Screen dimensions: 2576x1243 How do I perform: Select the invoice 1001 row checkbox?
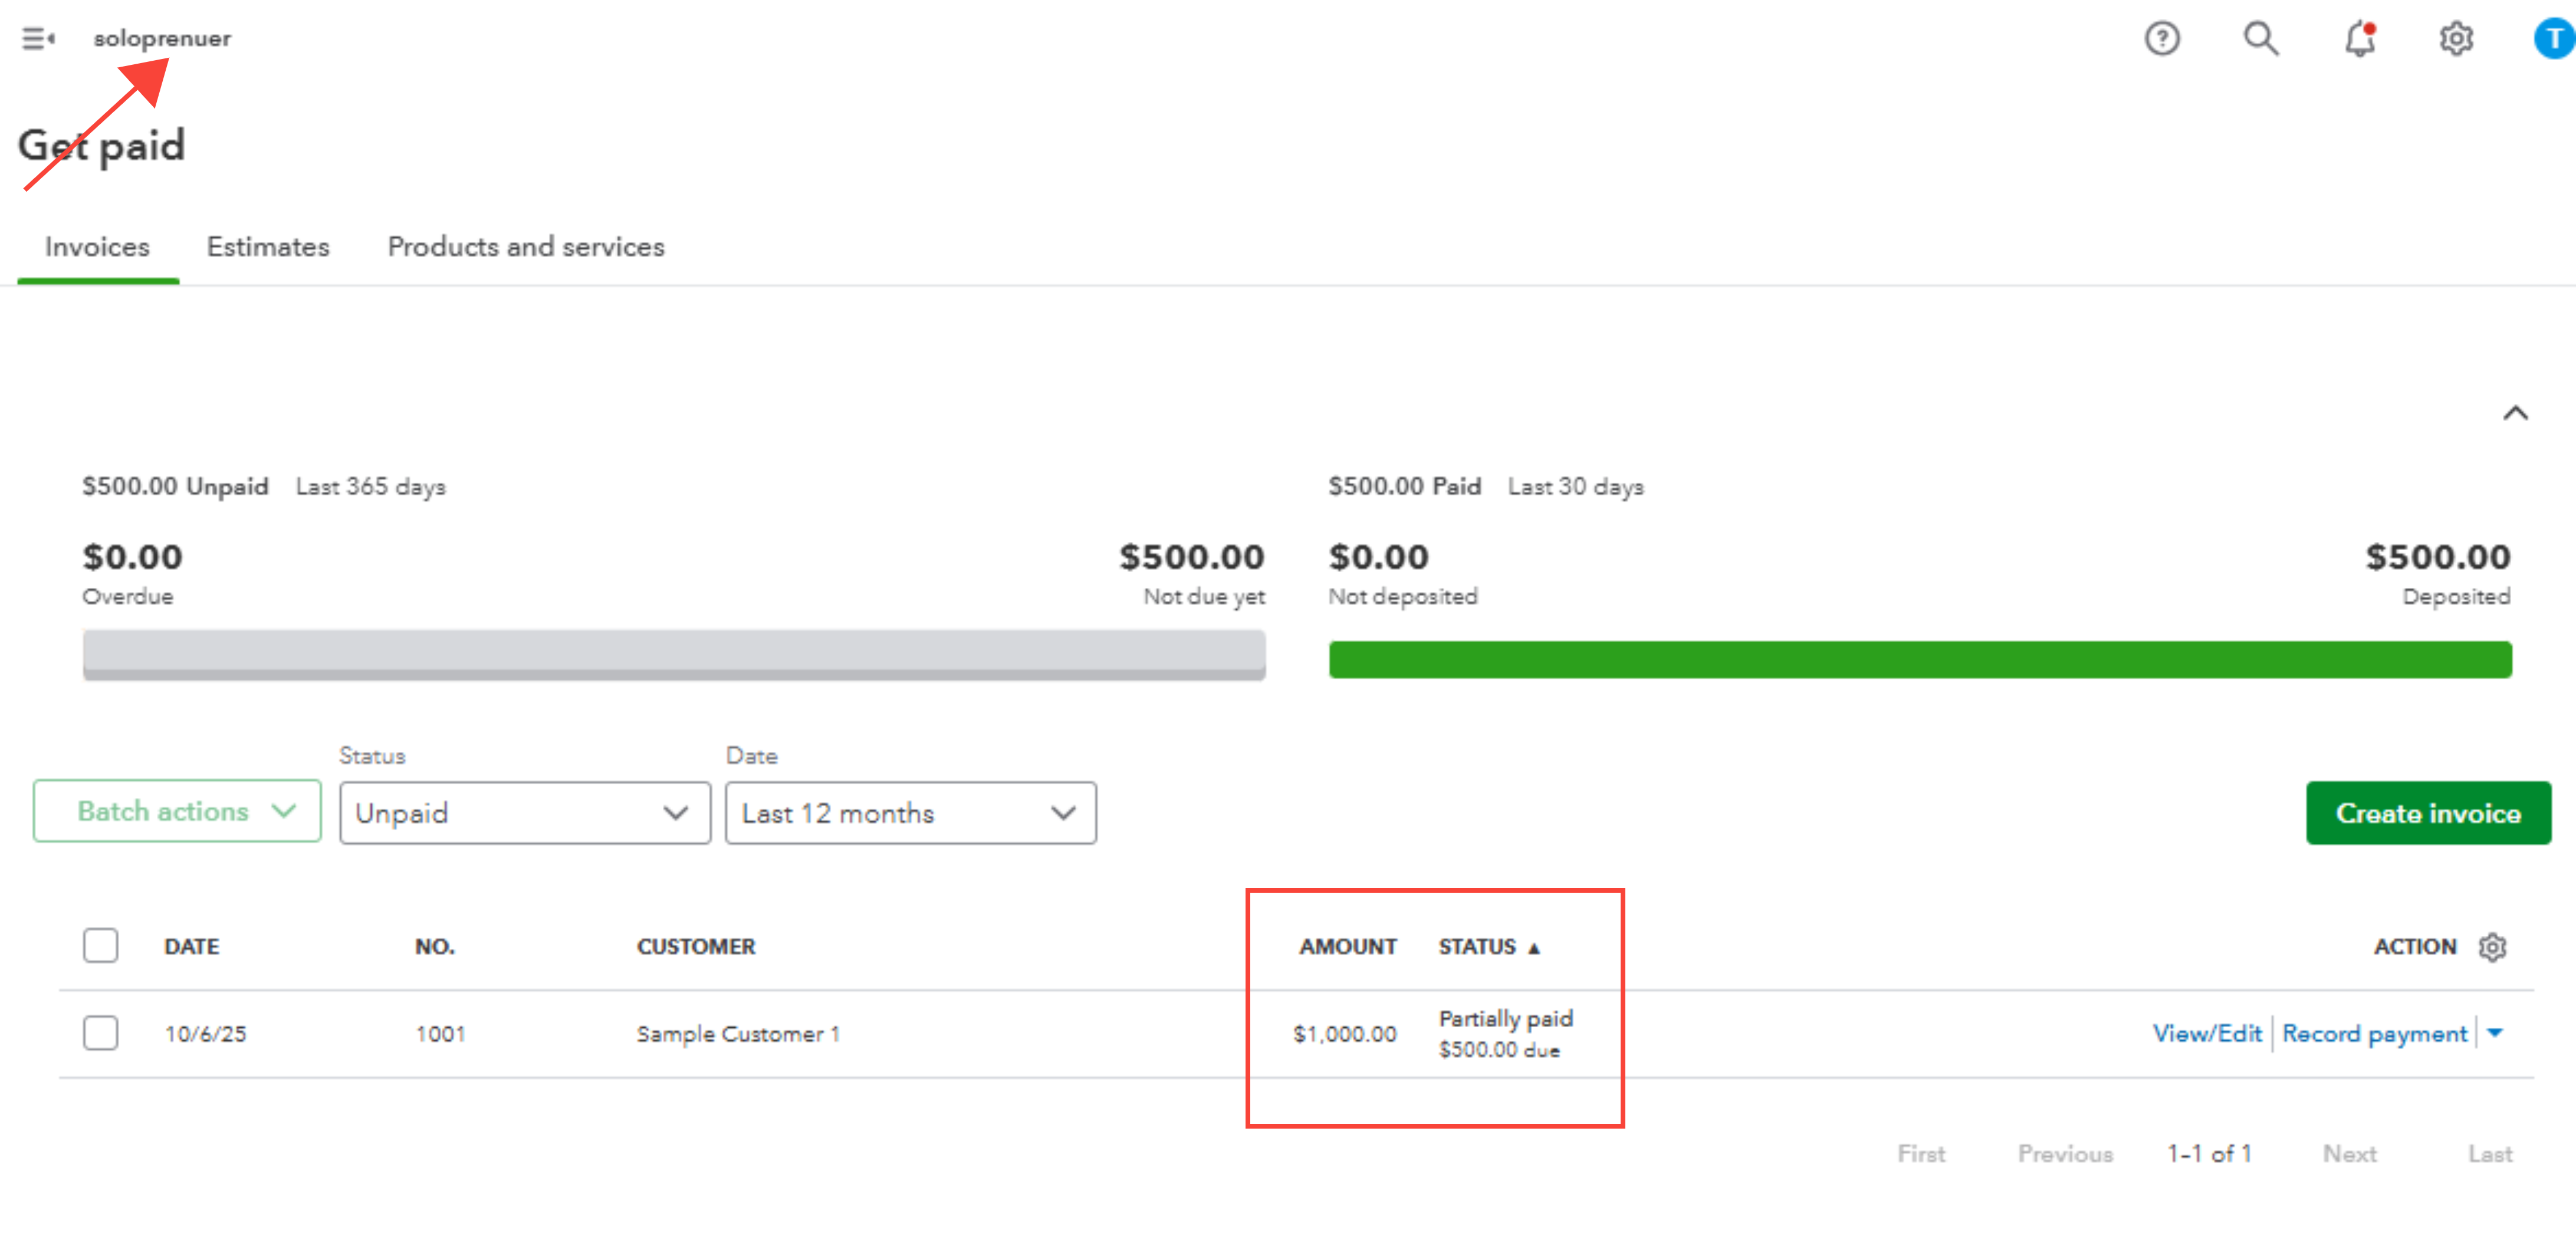click(x=101, y=1032)
